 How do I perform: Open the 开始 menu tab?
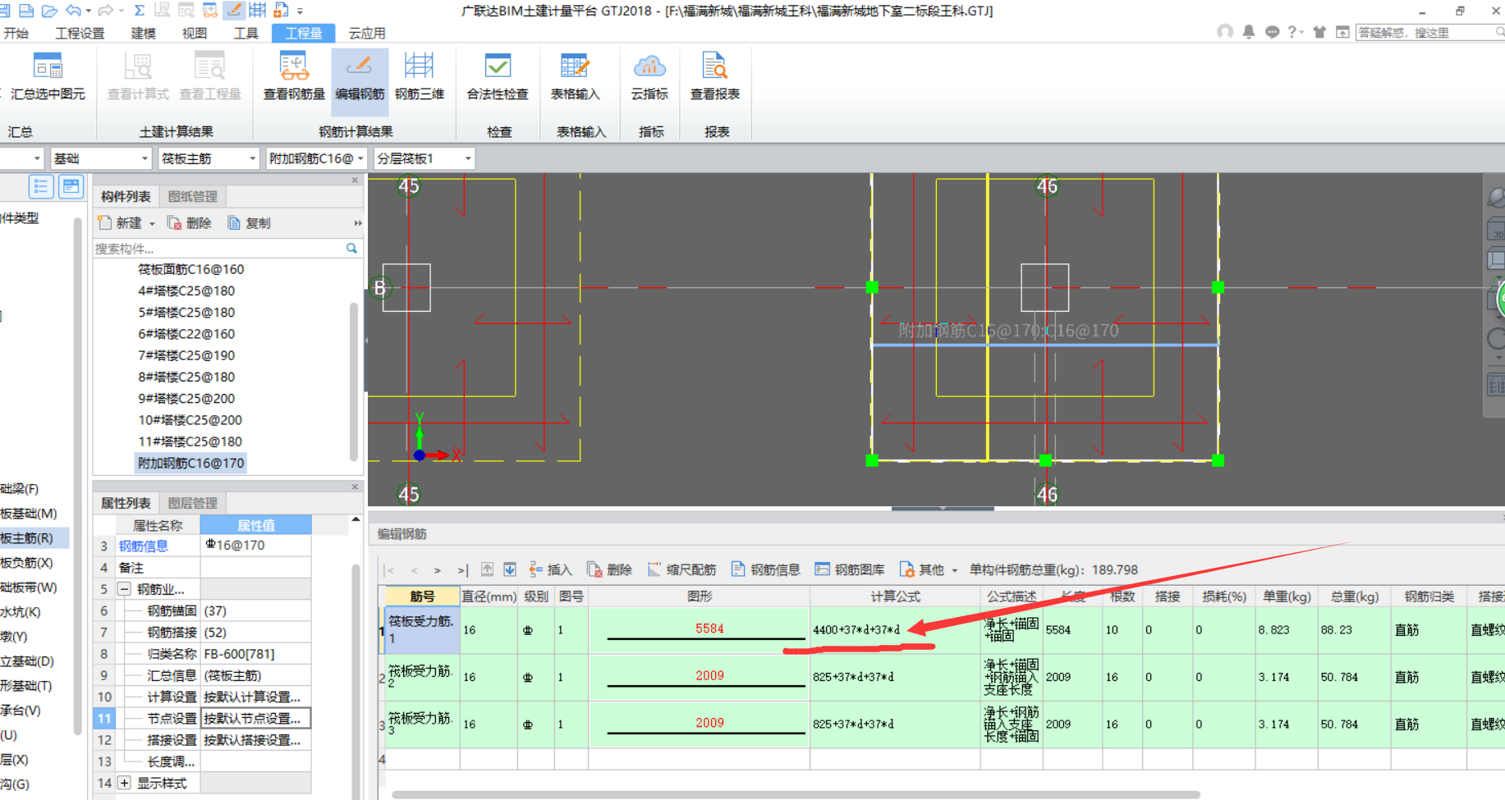click(16, 33)
